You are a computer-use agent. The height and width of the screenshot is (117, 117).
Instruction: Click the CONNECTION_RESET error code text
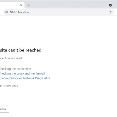(9, 86)
